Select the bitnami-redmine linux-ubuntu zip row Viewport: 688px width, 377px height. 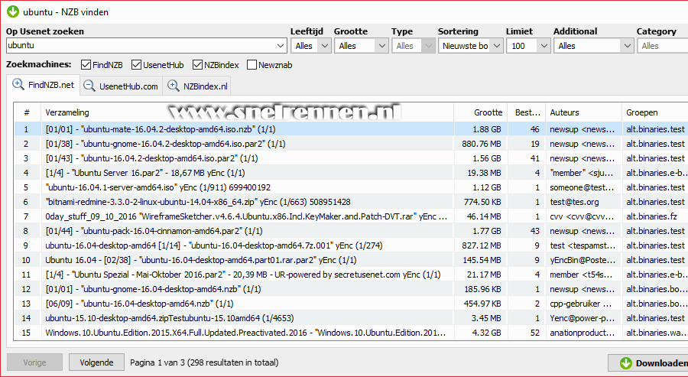351,202
